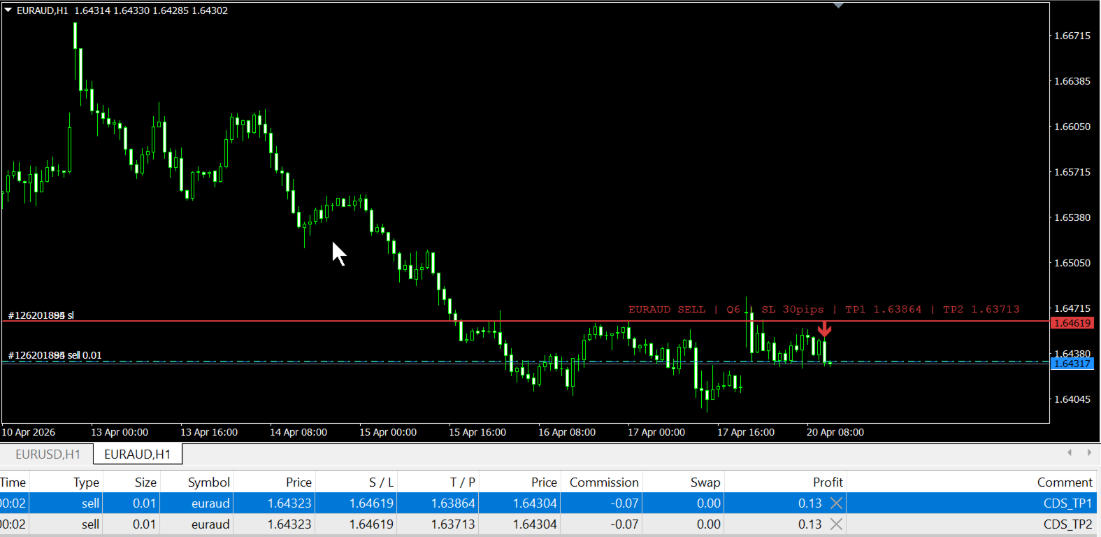Click the red sell arrow on chart
This screenshot has width=1101, height=537.
(x=824, y=329)
